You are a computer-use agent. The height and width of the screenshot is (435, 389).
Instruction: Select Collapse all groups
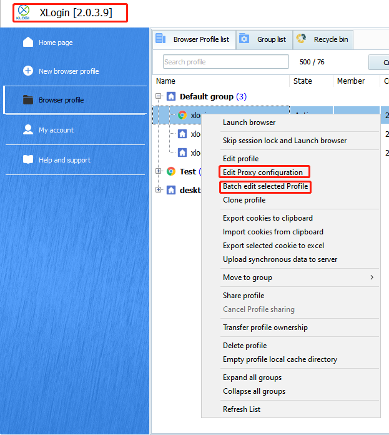(254, 391)
